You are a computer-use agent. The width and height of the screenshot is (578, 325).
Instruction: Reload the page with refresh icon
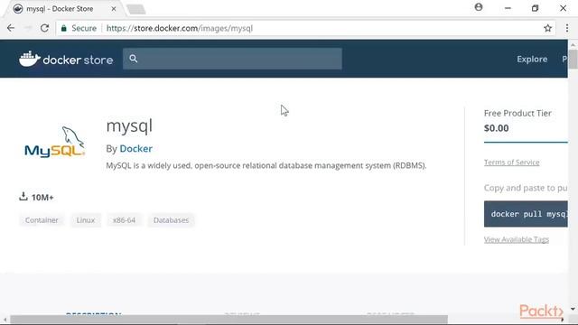point(44,28)
